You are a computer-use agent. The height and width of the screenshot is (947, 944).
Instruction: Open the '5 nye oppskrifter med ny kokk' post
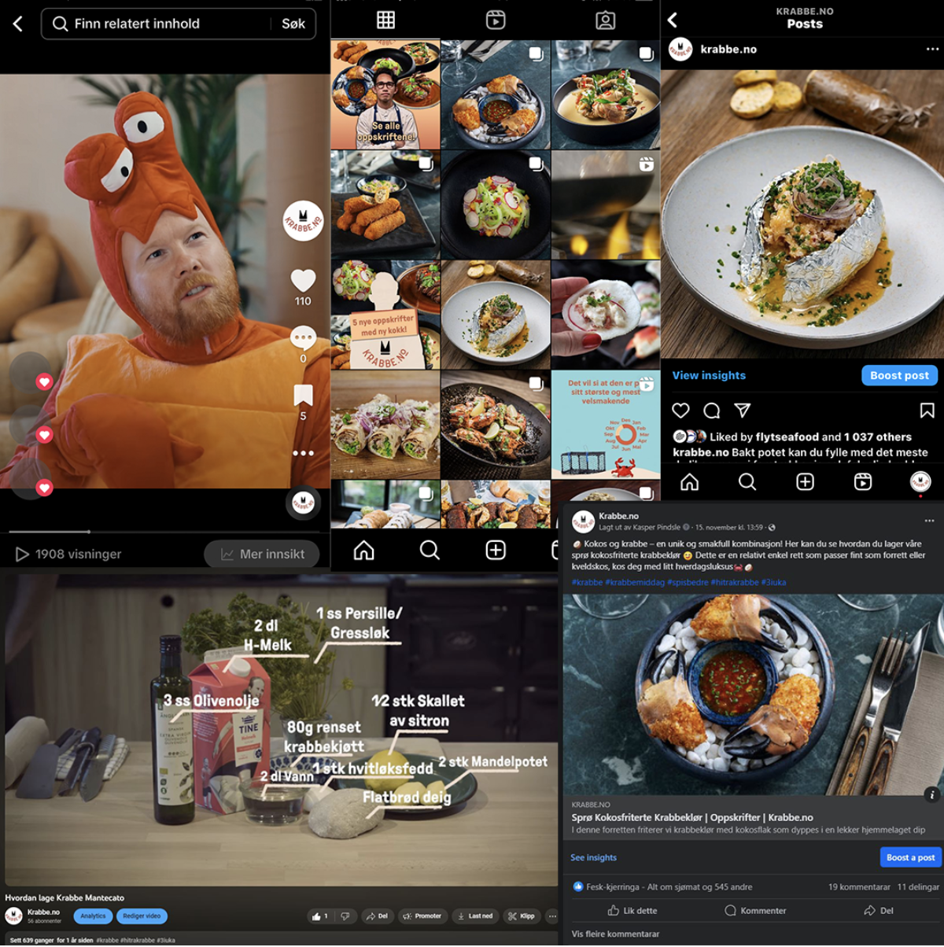(385, 315)
